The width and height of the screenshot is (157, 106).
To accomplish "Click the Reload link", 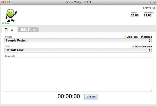I will point(148,37).
